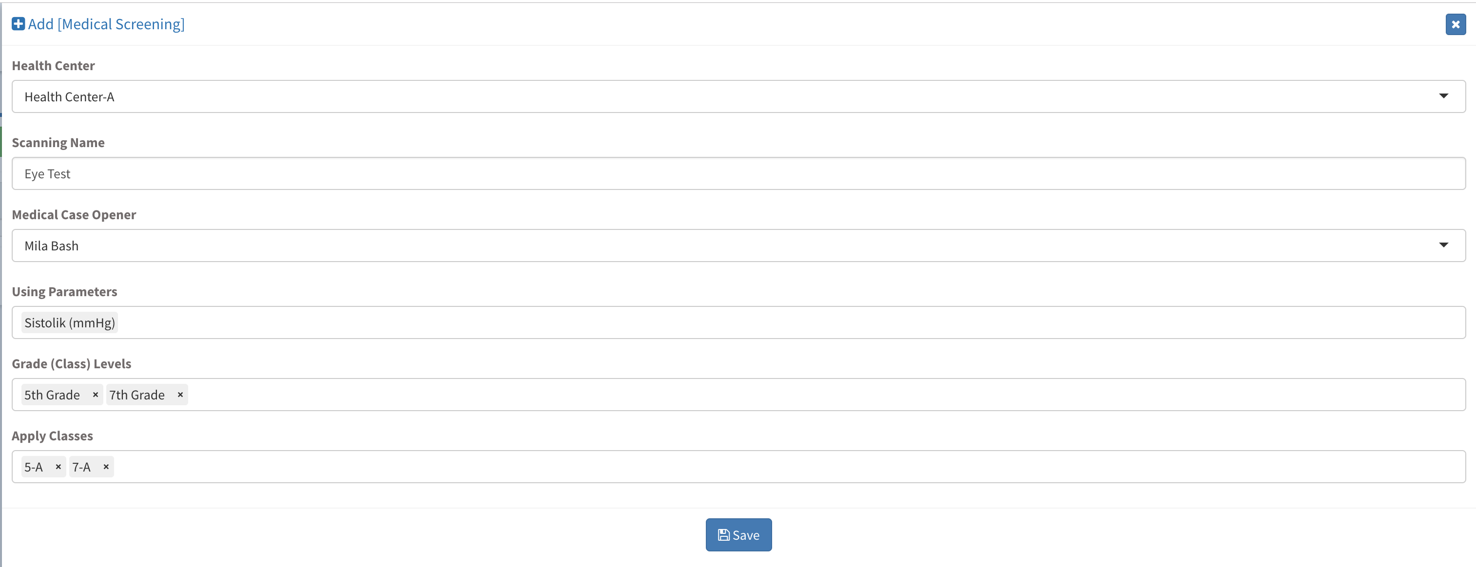This screenshot has height=567, width=1476.
Task: Open the Health Center dropdown arrow
Action: 1443,96
